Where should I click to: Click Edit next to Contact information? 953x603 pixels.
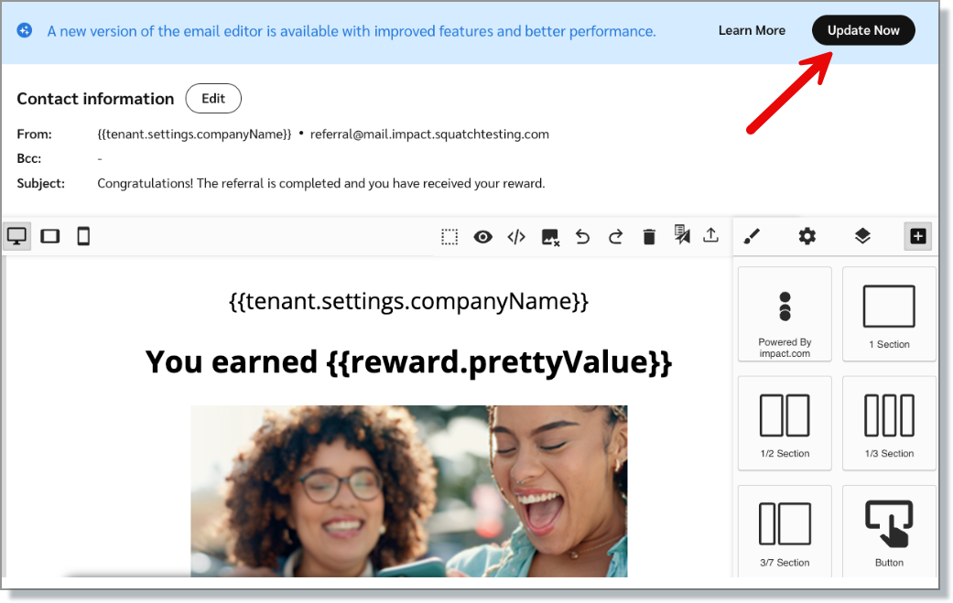click(x=213, y=99)
